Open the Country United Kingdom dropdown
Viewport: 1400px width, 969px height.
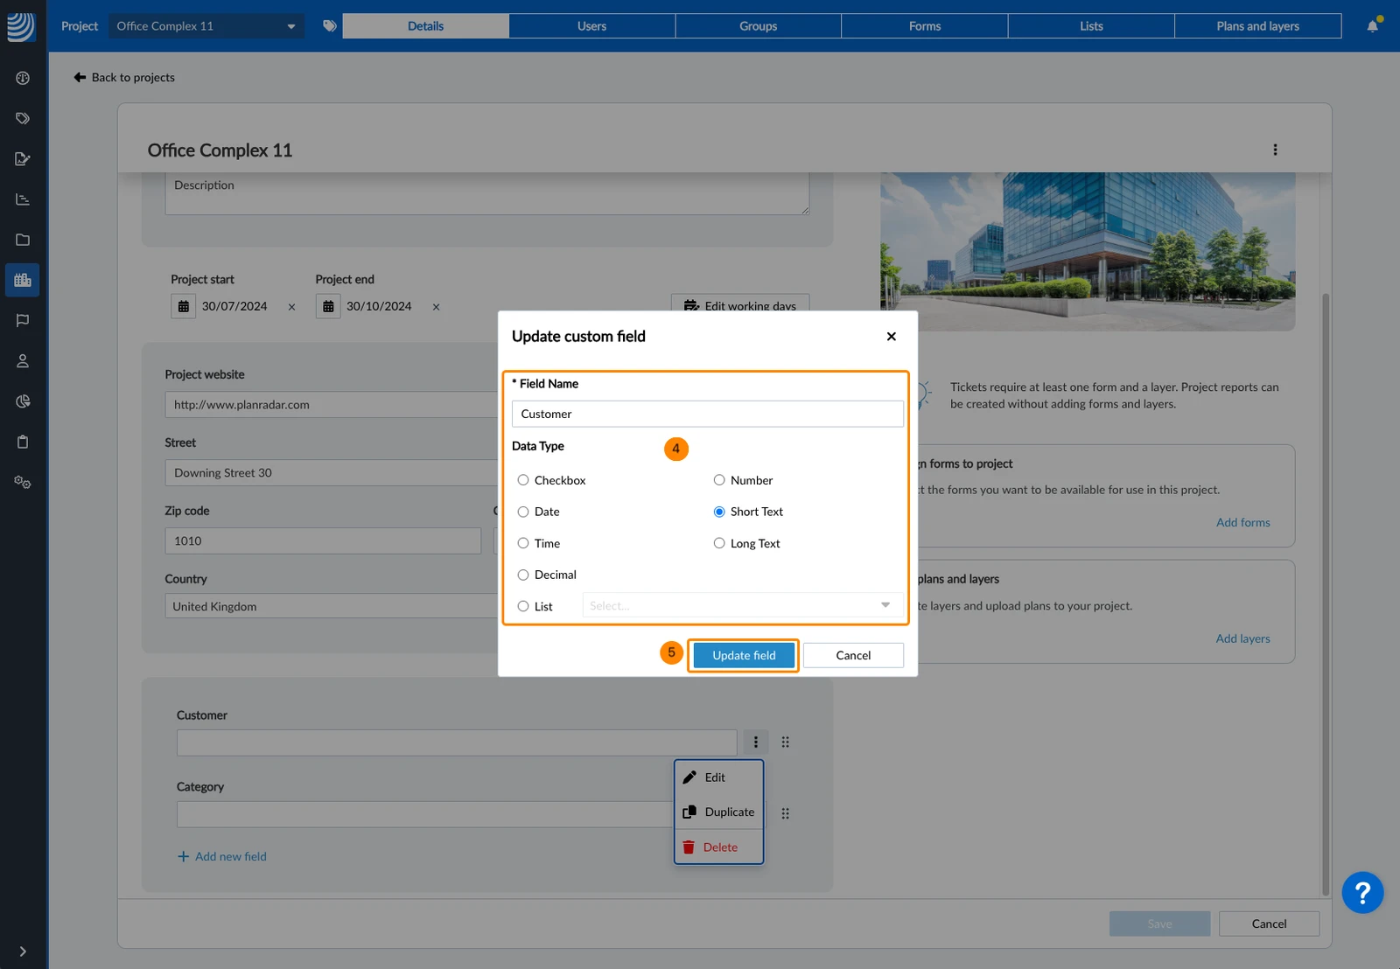332,606
